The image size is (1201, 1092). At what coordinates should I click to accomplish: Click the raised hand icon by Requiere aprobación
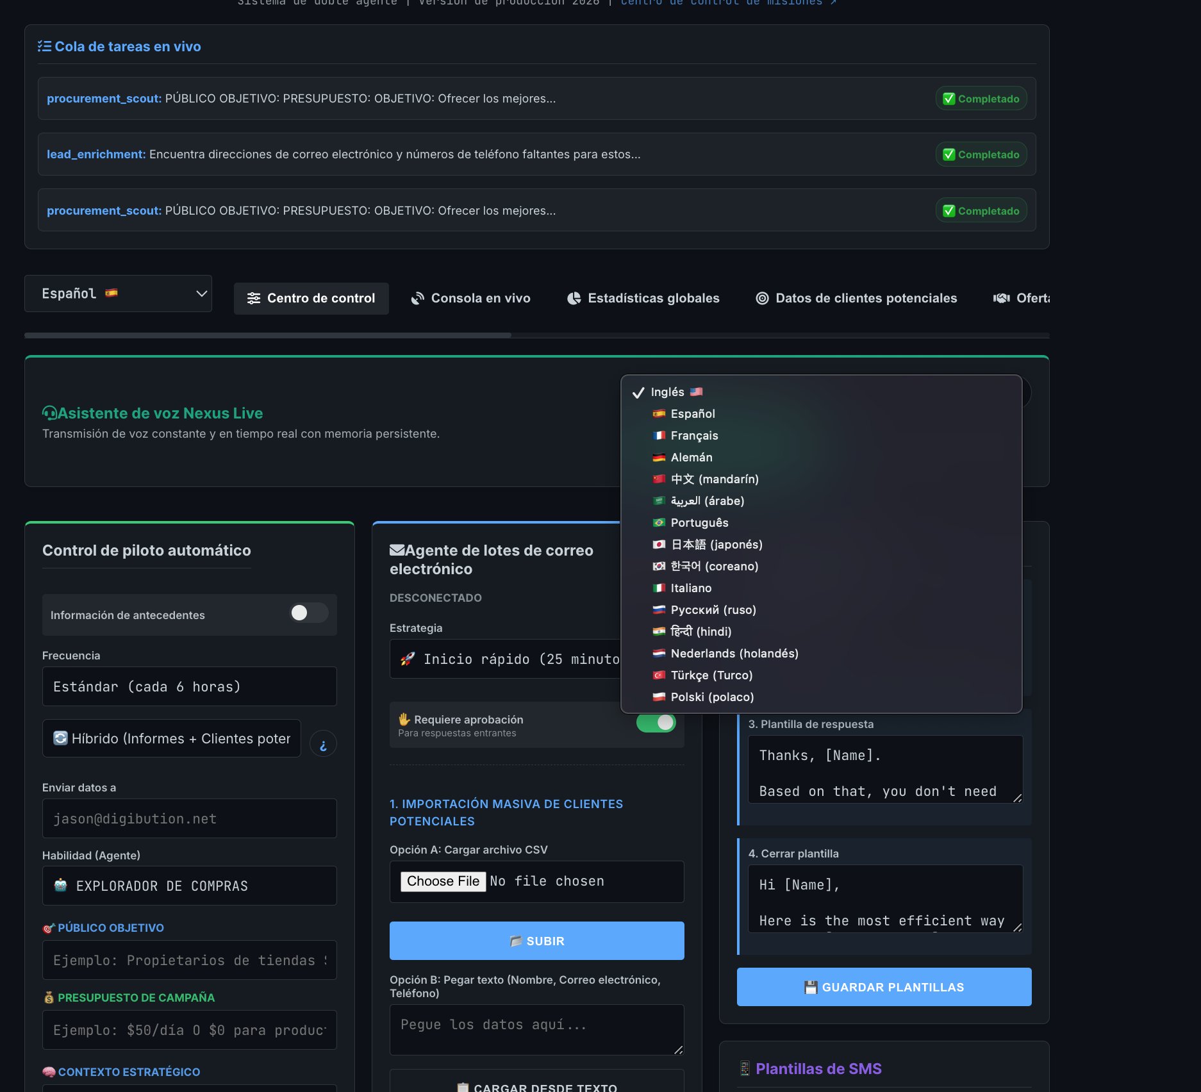404,719
